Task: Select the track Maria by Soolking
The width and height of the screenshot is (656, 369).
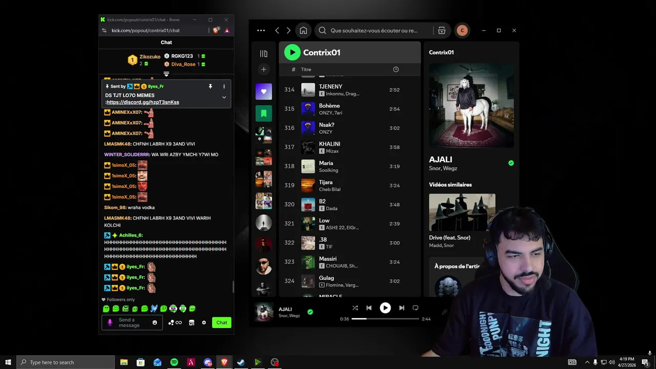Action: (x=350, y=166)
